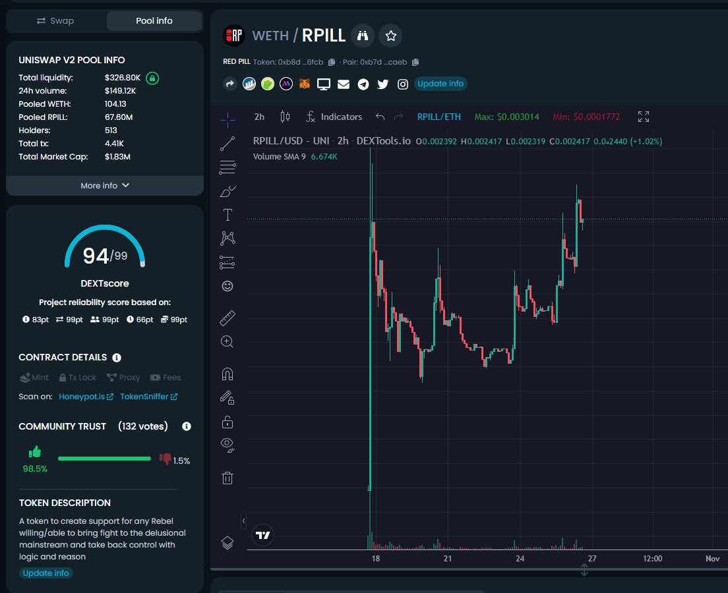Click the TradingView logo on chart

tap(263, 536)
